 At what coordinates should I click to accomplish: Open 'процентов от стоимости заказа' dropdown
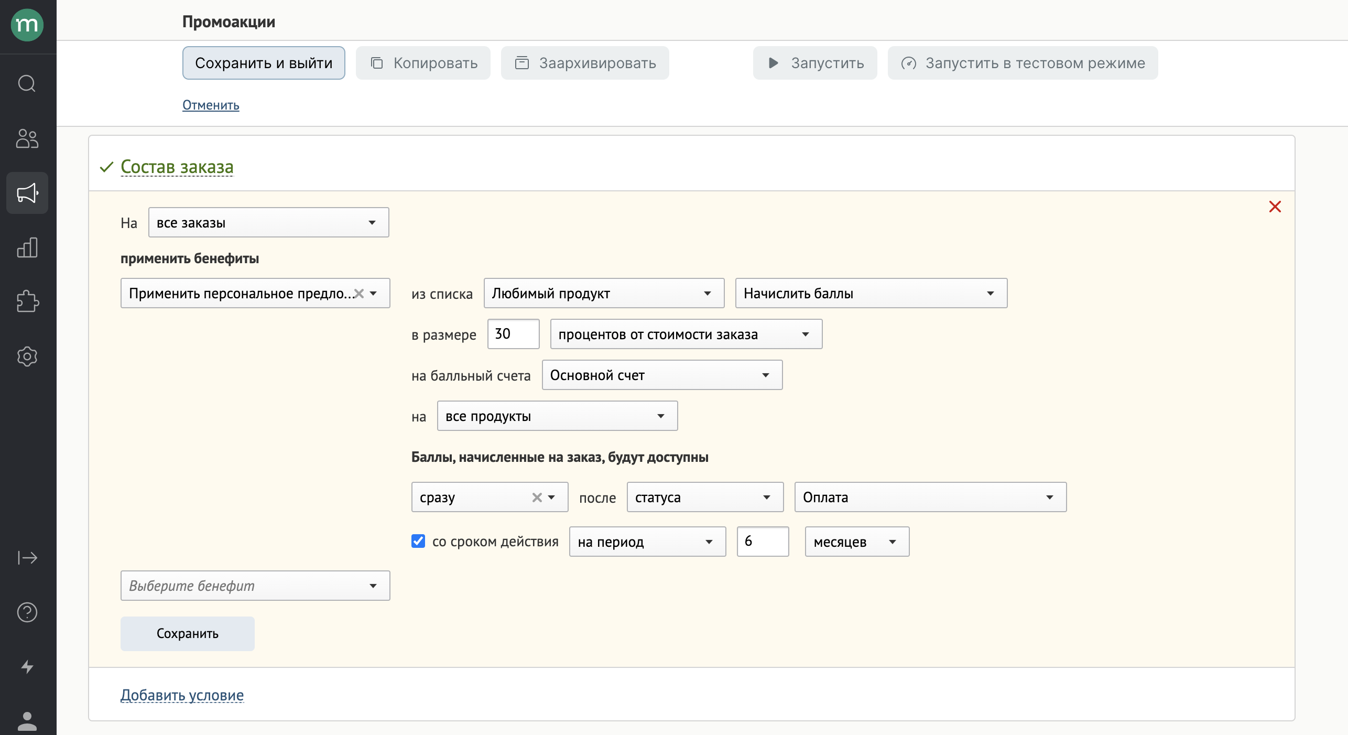tap(687, 334)
